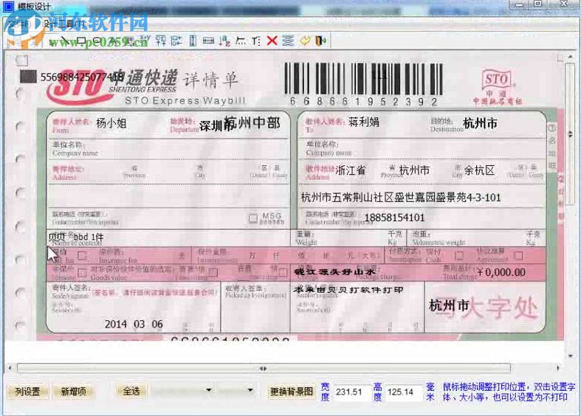The image size is (581, 416).
Task: Click the horizontal scrollbar thumb
Action: (263, 368)
